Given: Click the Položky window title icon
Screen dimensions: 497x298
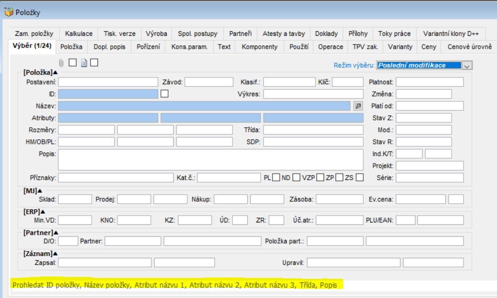Looking at the screenshot, I should click(9, 11).
